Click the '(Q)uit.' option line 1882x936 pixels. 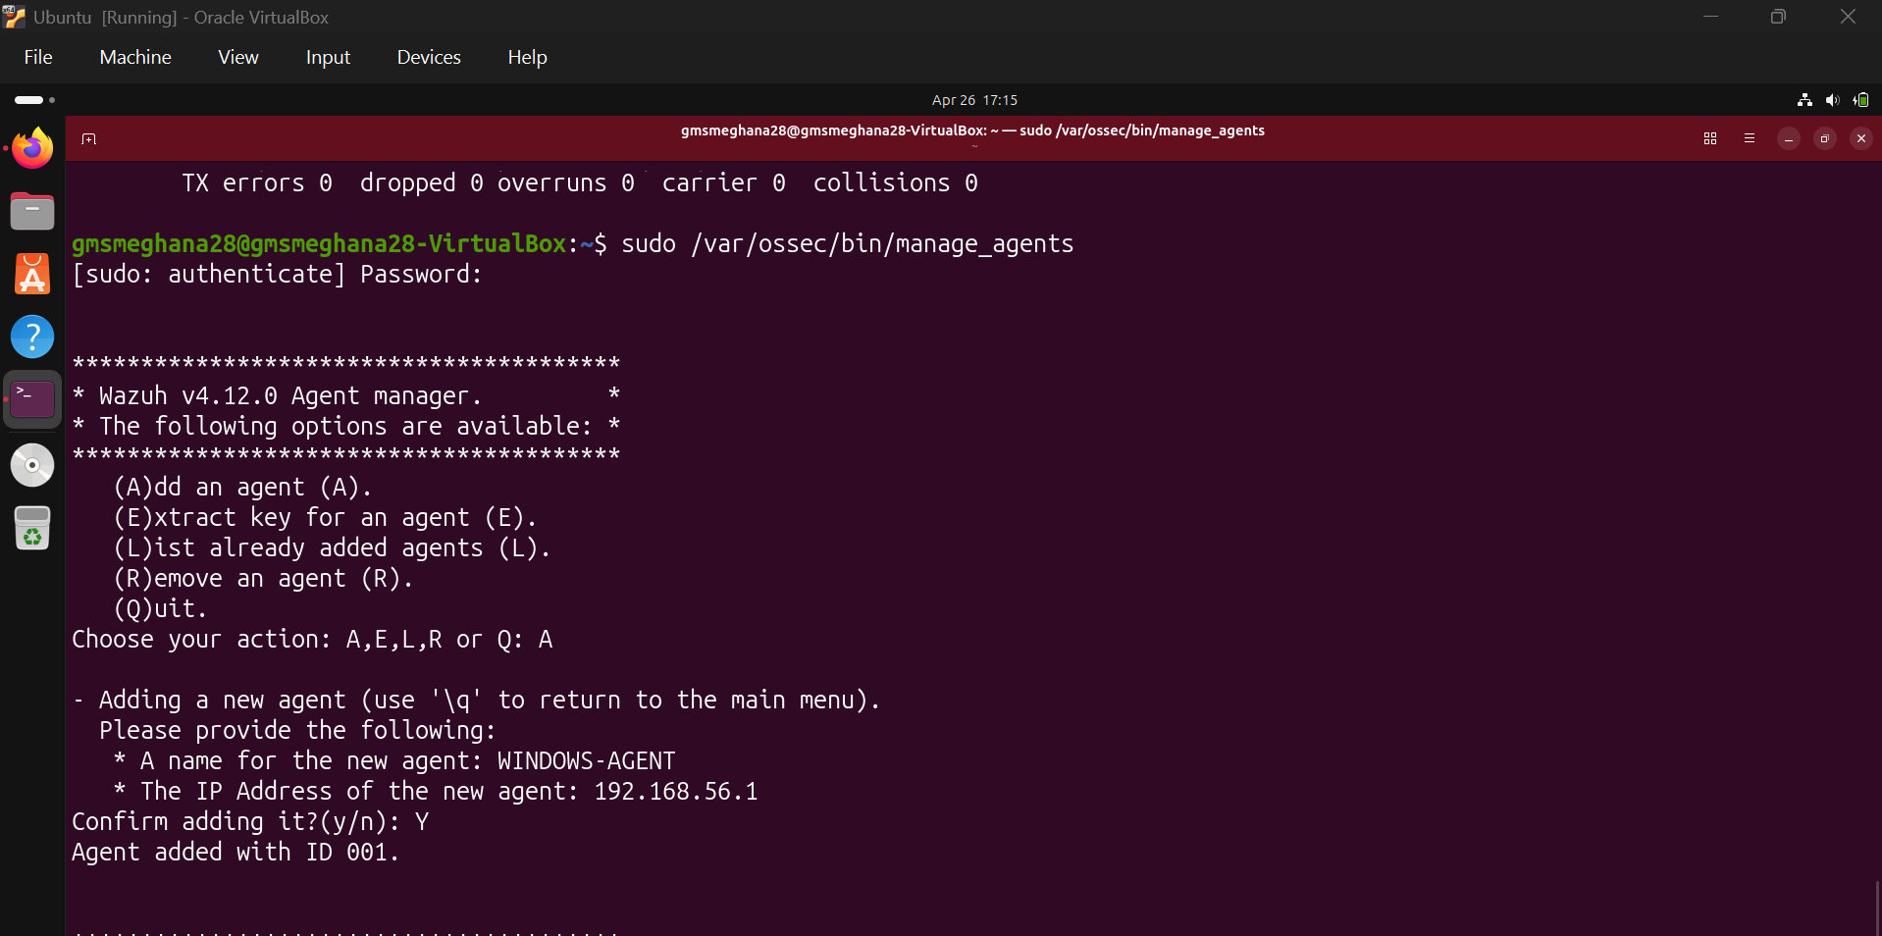tap(160, 608)
